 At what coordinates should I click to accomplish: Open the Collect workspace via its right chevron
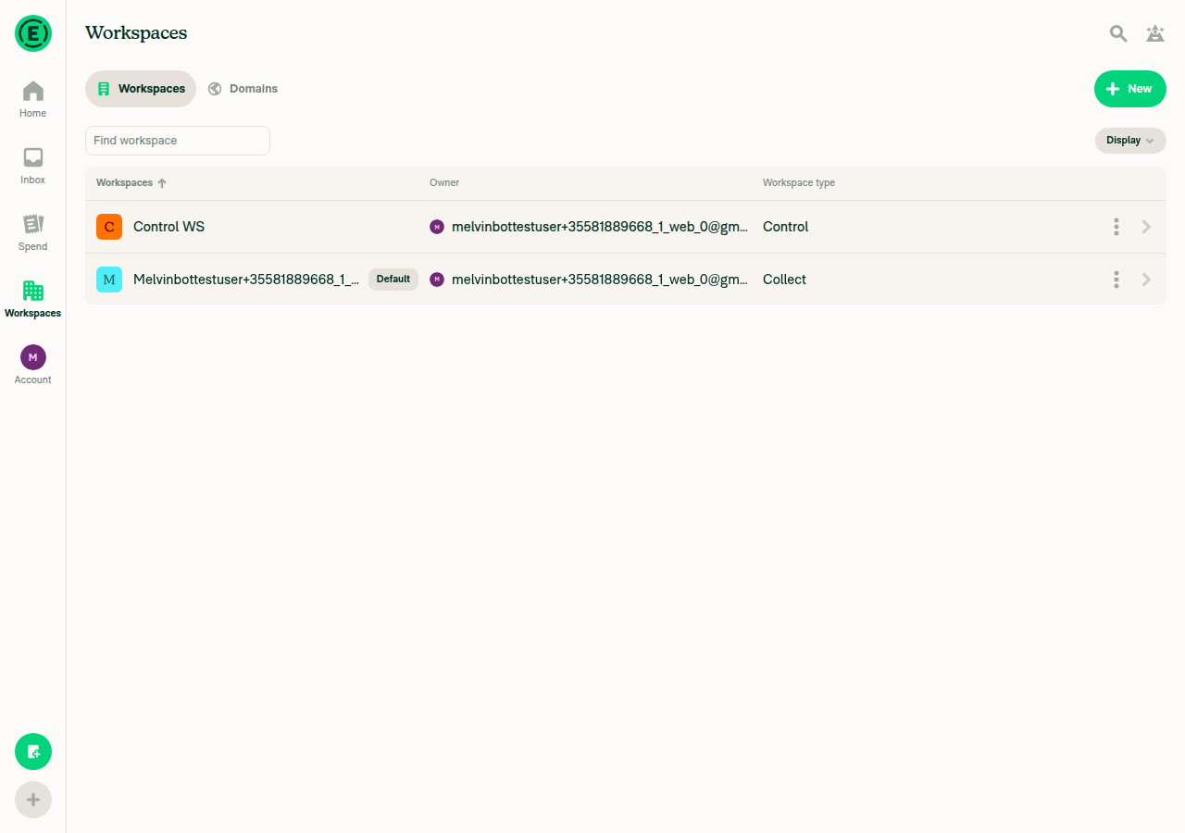tap(1146, 280)
